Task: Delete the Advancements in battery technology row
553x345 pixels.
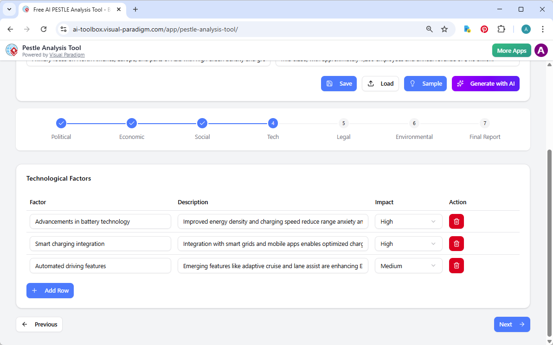Action: point(456,221)
